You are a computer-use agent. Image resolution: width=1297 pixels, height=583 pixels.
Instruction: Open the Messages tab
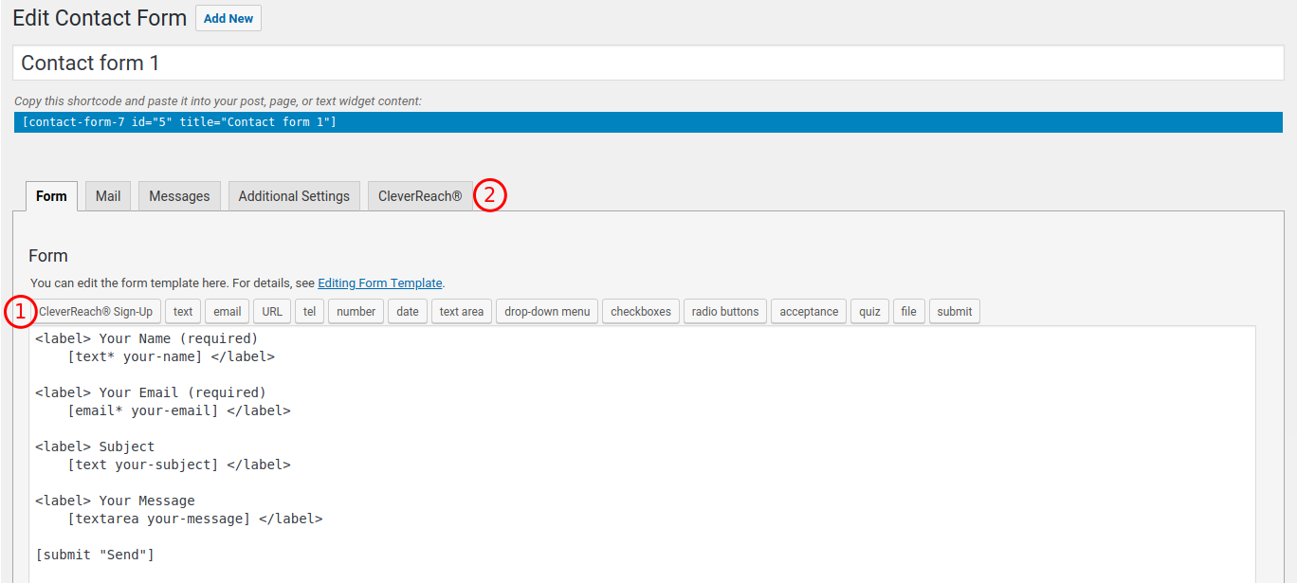point(179,196)
